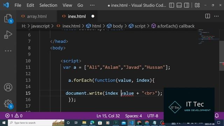The image size is (224, 126).
Task: Expand script breadcrumb symbol
Action: (x=137, y=26)
